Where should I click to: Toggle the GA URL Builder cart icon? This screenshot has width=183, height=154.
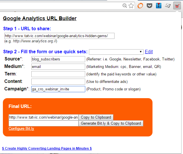click(x=177, y=5)
